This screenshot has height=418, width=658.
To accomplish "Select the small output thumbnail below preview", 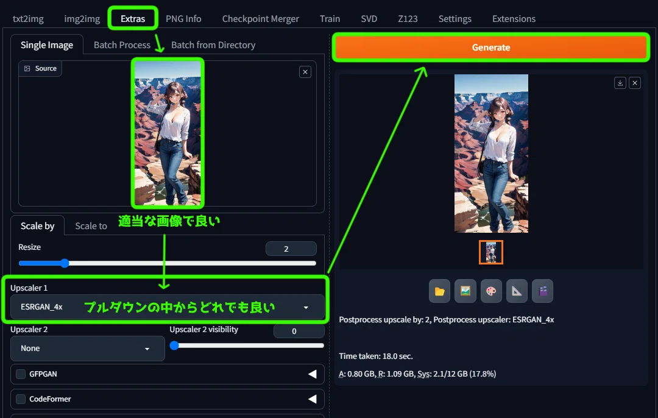I will (491, 252).
